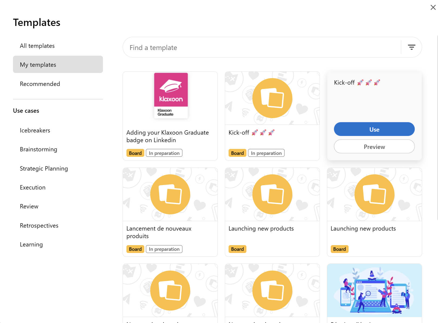Click the Find a template search field
The width and height of the screenshot is (438, 323).
[x=262, y=48]
